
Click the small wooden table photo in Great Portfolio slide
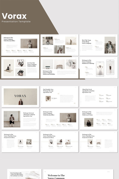point(59,64)
